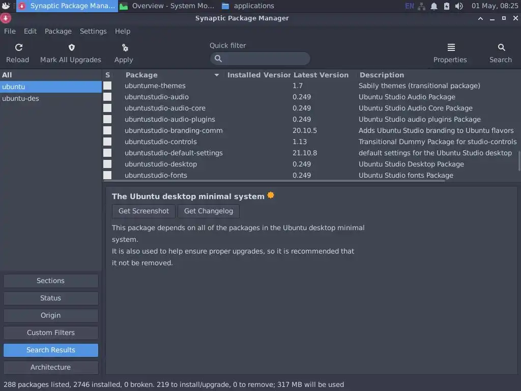The width and height of the screenshot is (521, 391).
Task: Select the 'ubuntu' search entry
Action: (51, 87)
